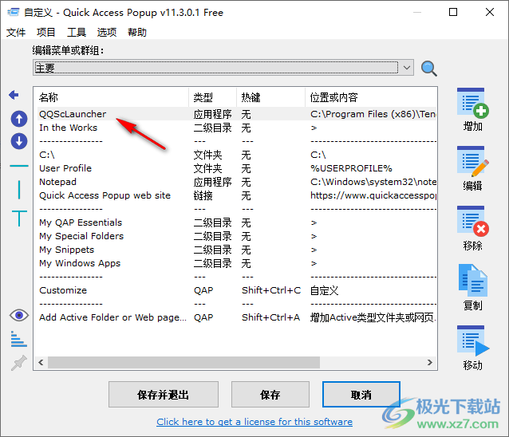Move selected item up with up arrow

click(19, 119)
